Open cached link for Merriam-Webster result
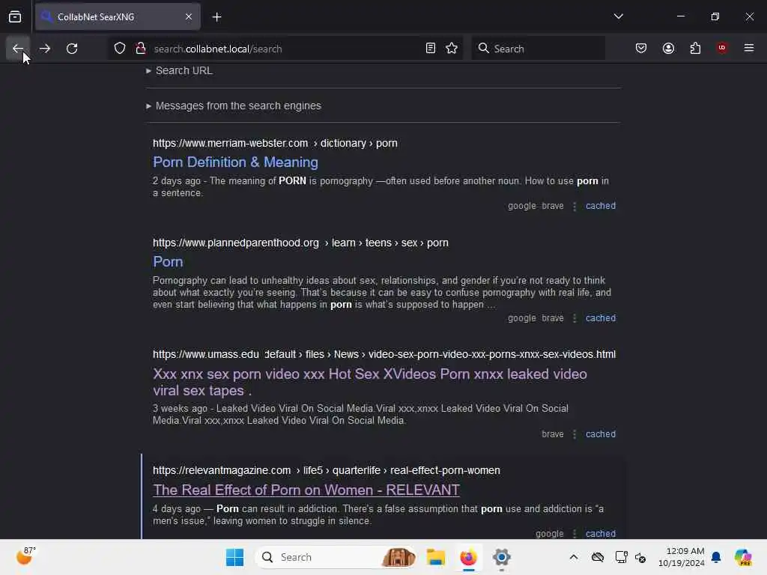The image size is (767, 575). tap(601, 206)
